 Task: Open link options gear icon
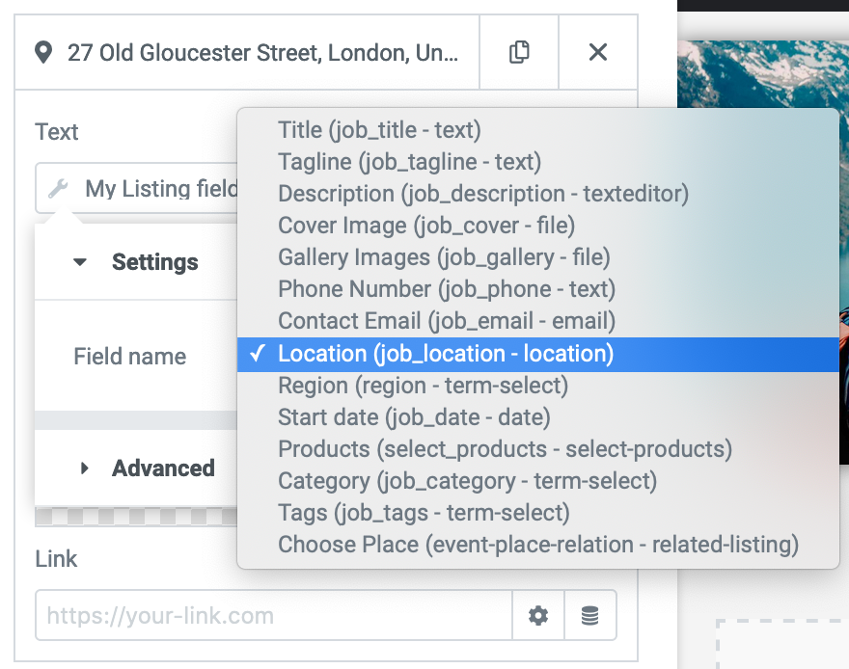click(x=538, y=615)
